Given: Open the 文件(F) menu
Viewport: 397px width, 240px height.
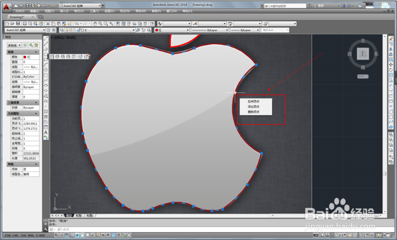Looking at the screenshot, I should (x=20, y=11).
